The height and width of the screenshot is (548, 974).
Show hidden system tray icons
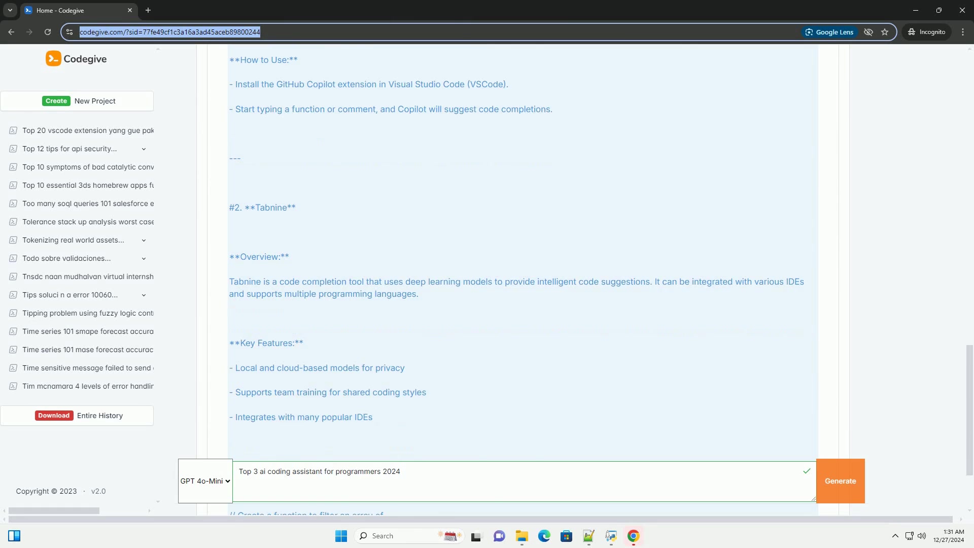click(x=895, y=536)
